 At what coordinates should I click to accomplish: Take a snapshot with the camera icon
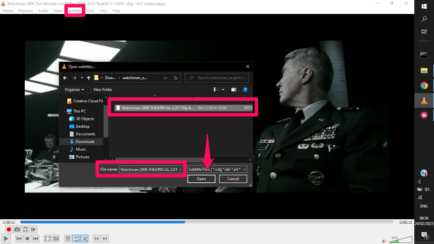point(17,229)
